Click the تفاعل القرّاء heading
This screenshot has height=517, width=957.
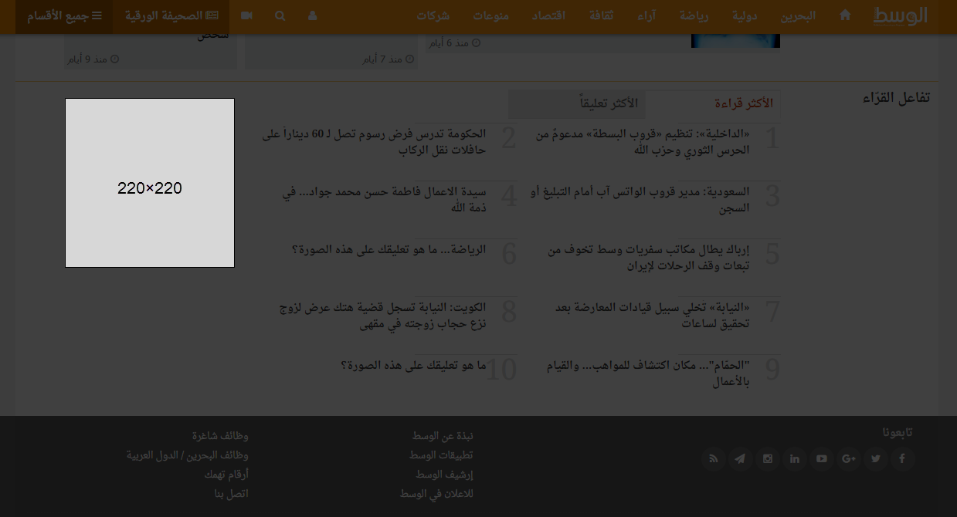click(896, 98)
